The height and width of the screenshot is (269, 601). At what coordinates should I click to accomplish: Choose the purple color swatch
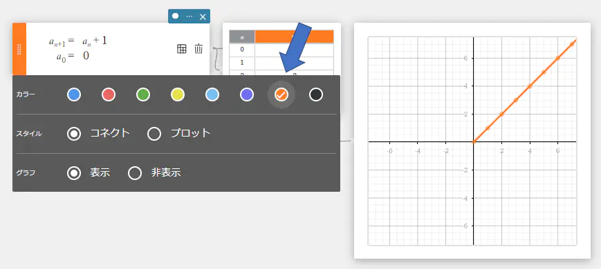[247, 94]
